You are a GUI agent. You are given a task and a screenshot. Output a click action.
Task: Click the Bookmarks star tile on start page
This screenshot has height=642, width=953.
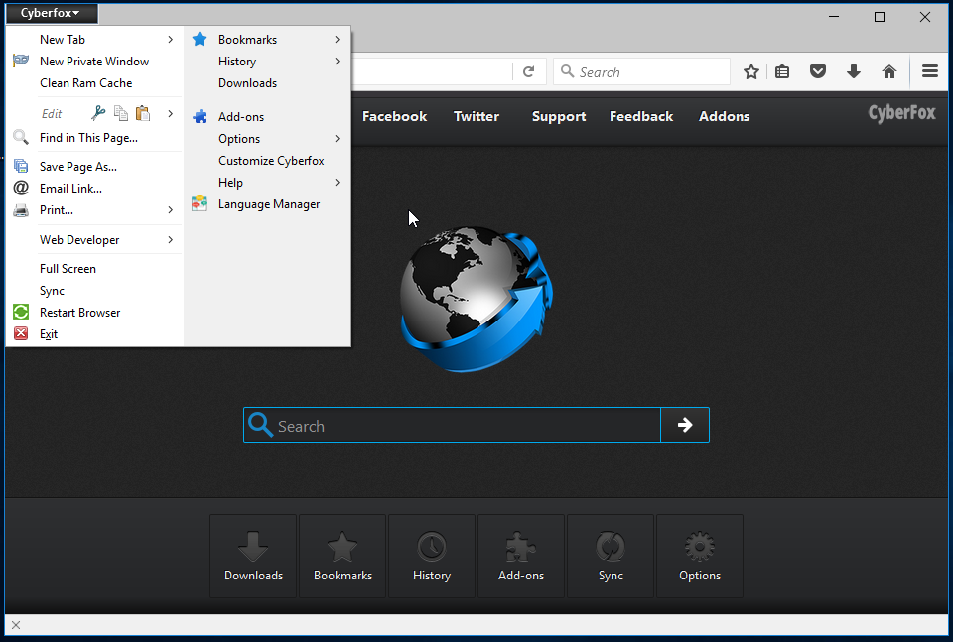[x=342, y=556]
